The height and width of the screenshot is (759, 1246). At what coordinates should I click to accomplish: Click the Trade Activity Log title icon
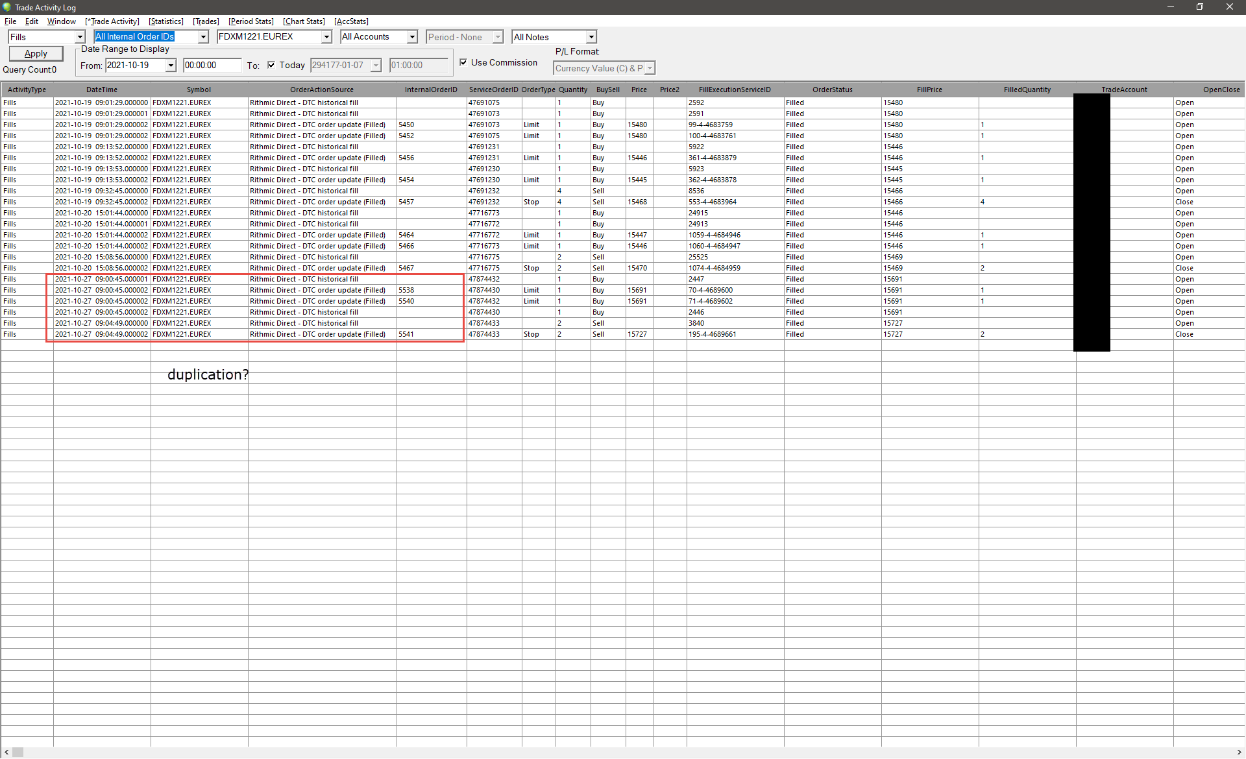coord(6,7)
